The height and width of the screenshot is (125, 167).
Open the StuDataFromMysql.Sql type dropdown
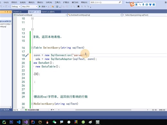pyautogui.click(x=95, y=15)
